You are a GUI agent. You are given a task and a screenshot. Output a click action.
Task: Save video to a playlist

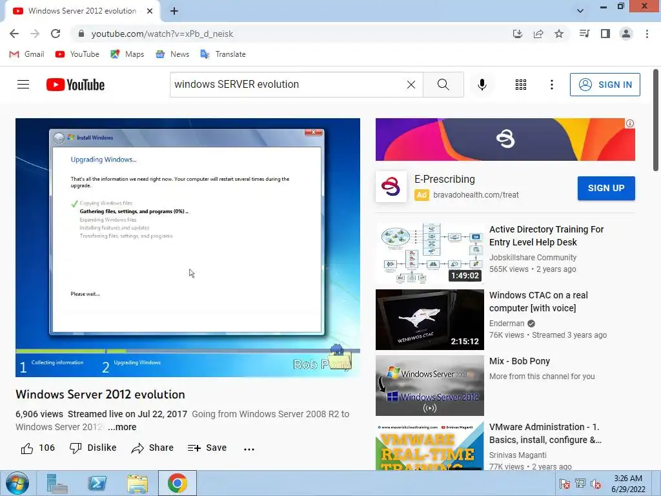click(x=207, y=448)
